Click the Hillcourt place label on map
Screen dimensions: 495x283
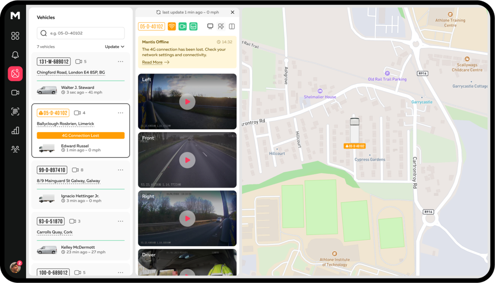(277, 153)
